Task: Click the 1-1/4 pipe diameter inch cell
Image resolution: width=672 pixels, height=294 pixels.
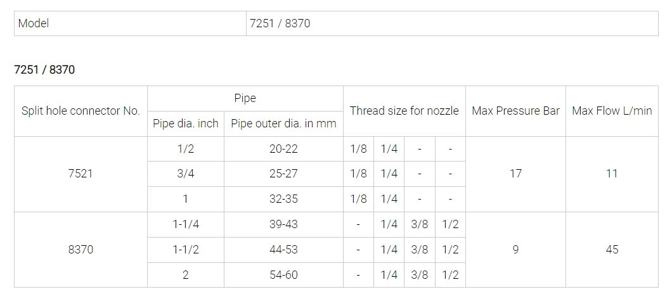Action: click(186, 224)
